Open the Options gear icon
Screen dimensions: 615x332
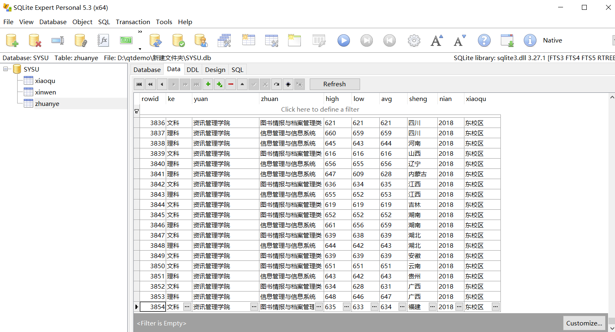pyautogui.click(x=414, y=40)
